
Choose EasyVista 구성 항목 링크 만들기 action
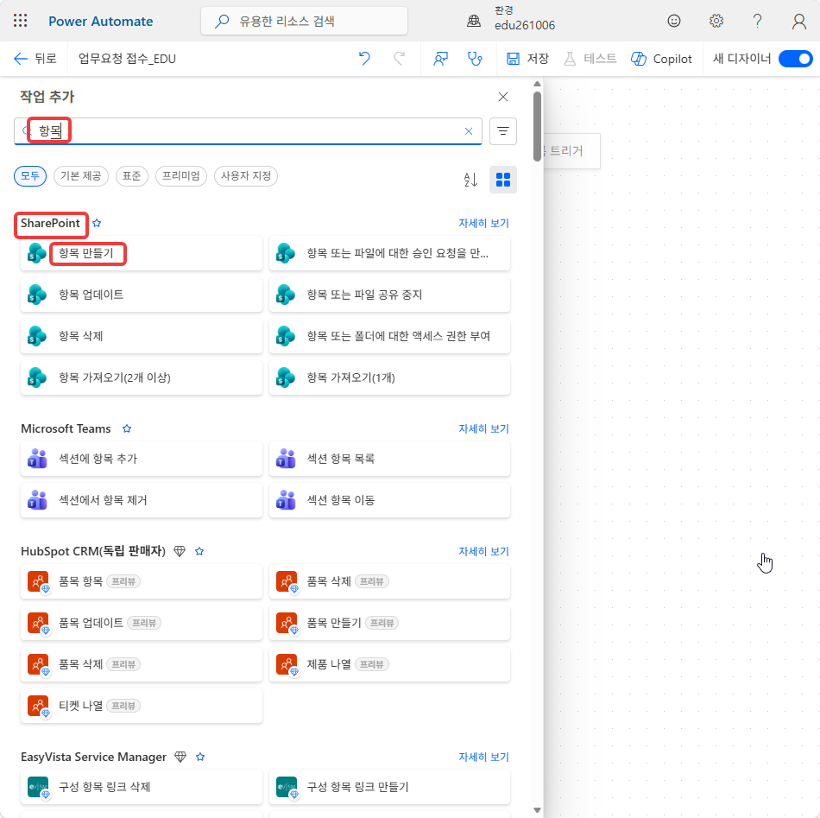(x=389, y=787)
